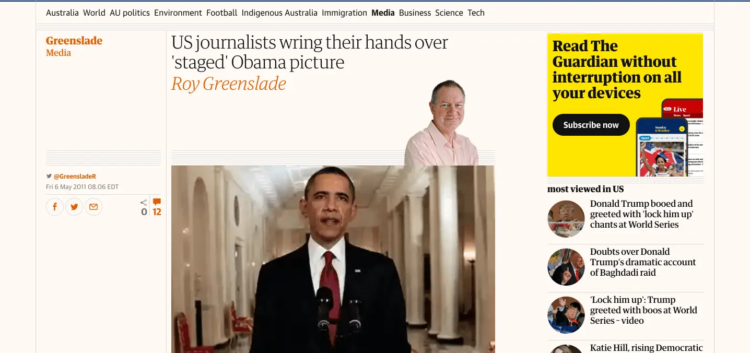Share the article on Twitter
The width and height of the screenshot is (750, 353).
tap(74, 207)
